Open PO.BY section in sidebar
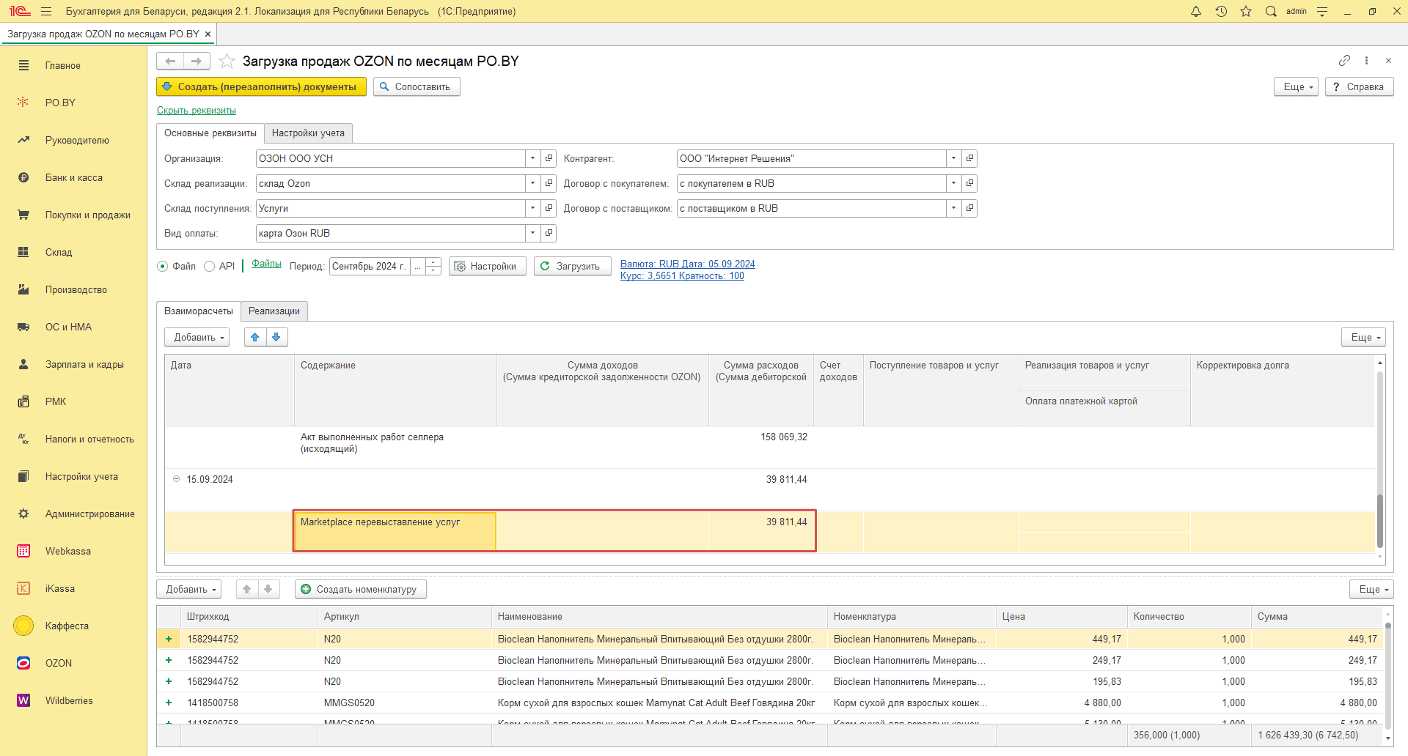 coord(60,103)
